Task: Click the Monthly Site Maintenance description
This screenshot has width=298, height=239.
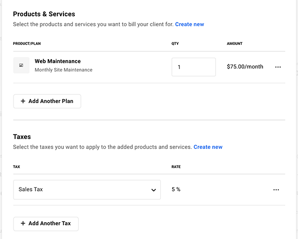Action: point(63,70)
